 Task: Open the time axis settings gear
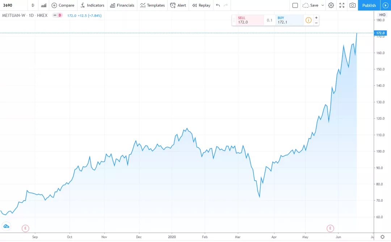(x=383, y=237)
